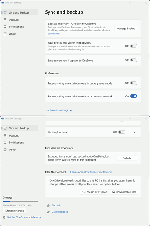This screenshot has height=226, width=150.
Task: Click sync arrows icon in lower window sidebar
Action: tap(5, 128)
